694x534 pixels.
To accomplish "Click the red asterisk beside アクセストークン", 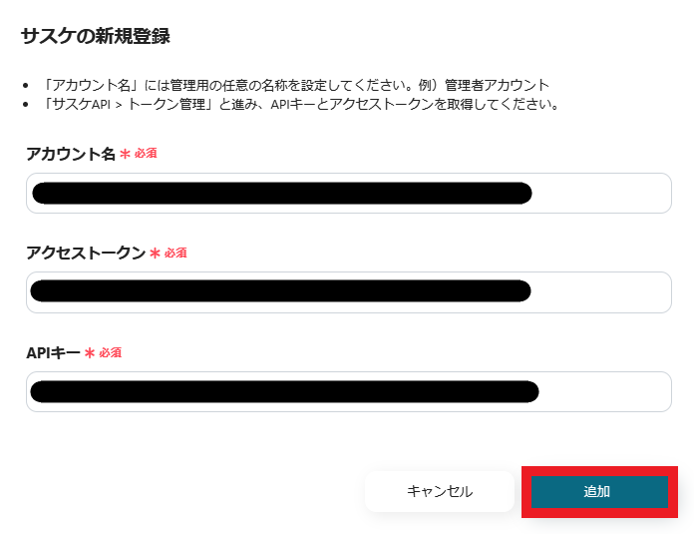I will click(155, 254).
